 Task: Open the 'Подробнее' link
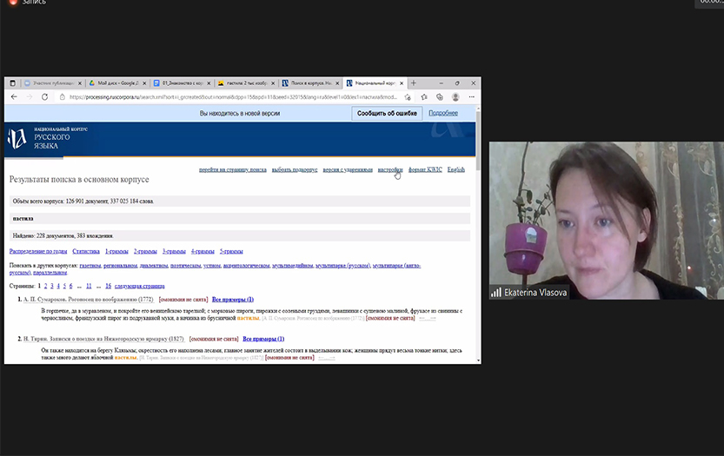click(x=442, y=113)
